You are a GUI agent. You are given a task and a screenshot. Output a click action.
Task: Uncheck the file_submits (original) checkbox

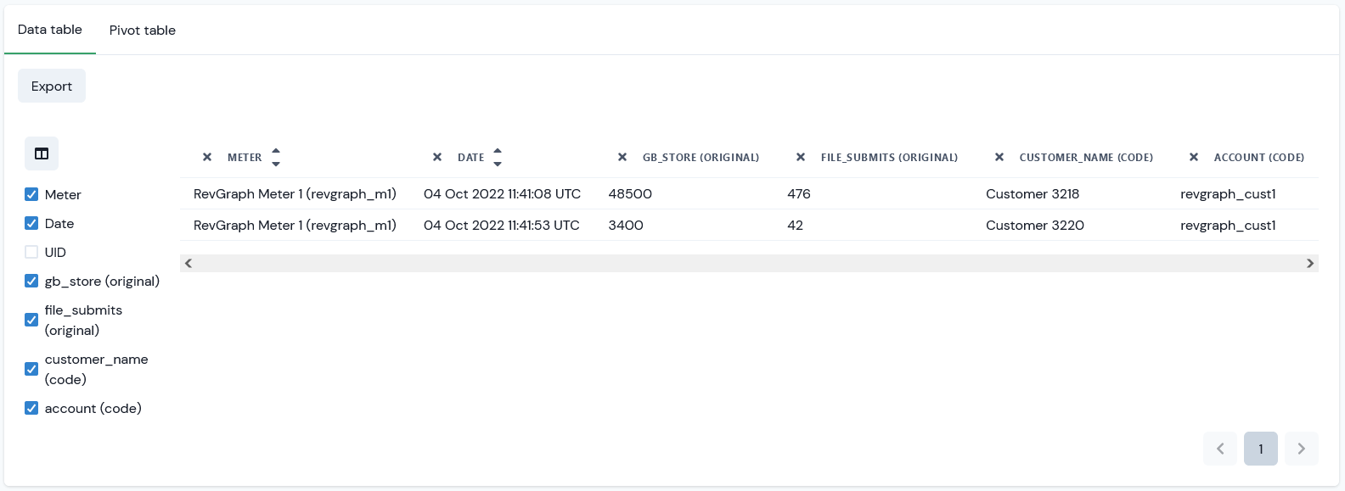pos(31,320)
